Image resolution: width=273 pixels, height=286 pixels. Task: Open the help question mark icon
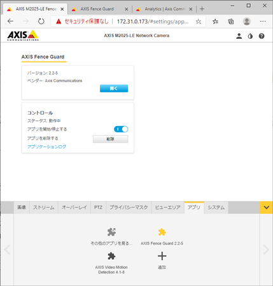pyautogui.click(x=262, y=36)
